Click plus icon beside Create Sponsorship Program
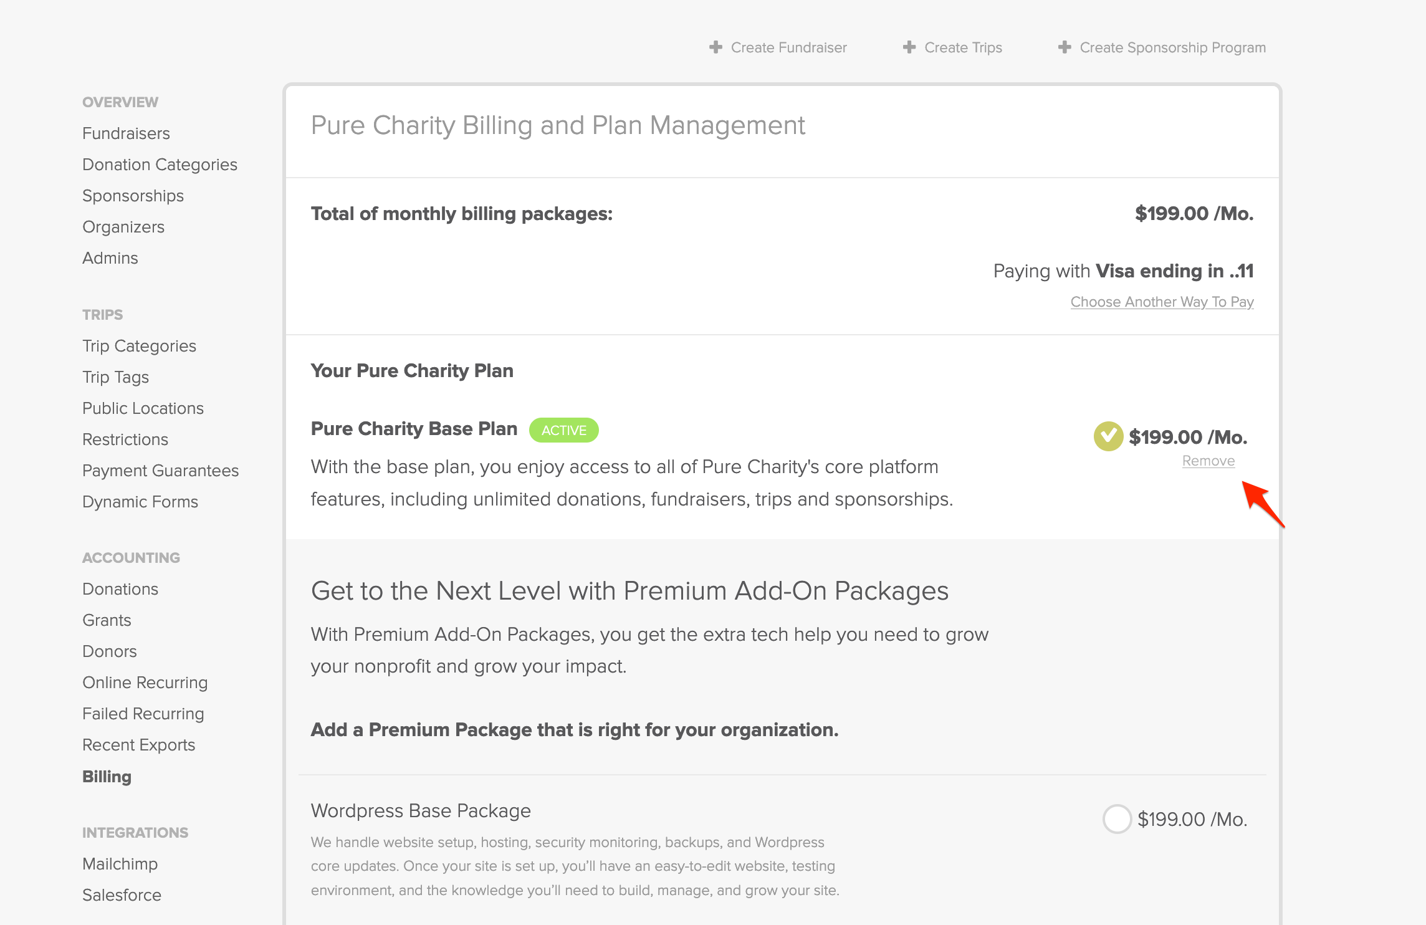 click(x=1065, y=47)
